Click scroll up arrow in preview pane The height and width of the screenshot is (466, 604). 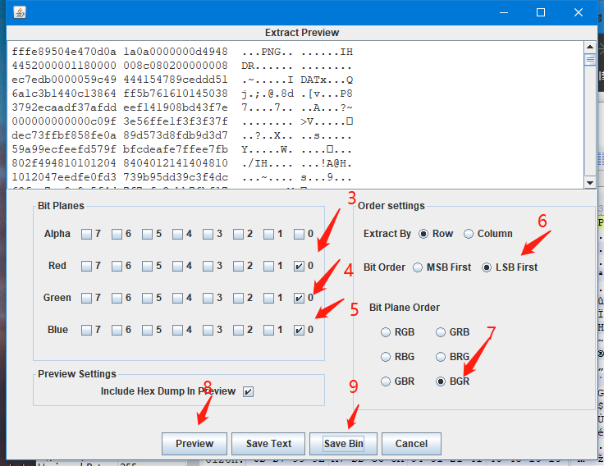click(590, 47)
